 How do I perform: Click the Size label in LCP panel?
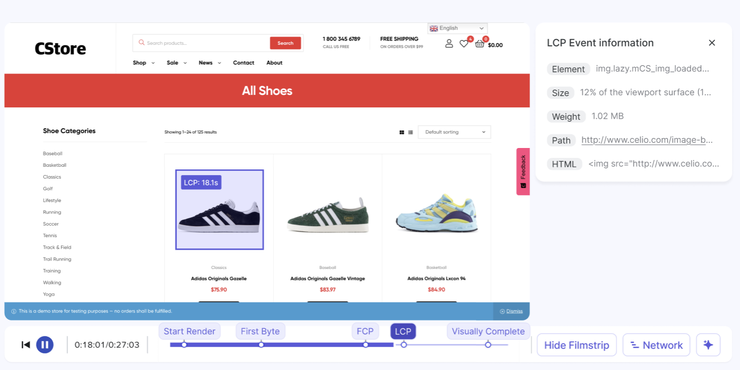(x=560, y=93)
